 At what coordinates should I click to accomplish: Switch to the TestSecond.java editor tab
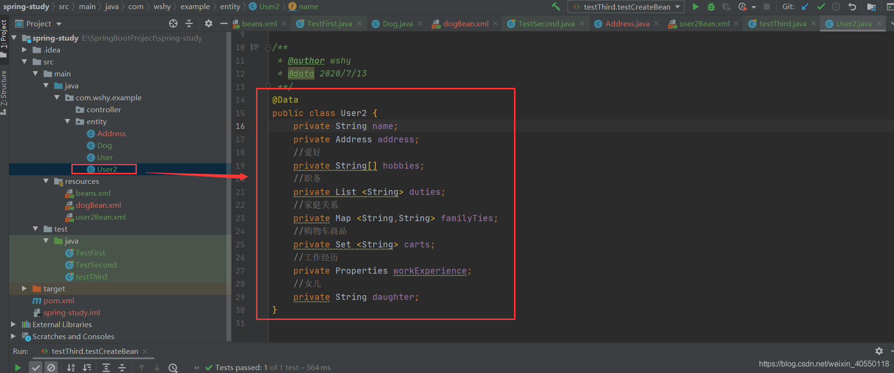(x=546, y=23)
